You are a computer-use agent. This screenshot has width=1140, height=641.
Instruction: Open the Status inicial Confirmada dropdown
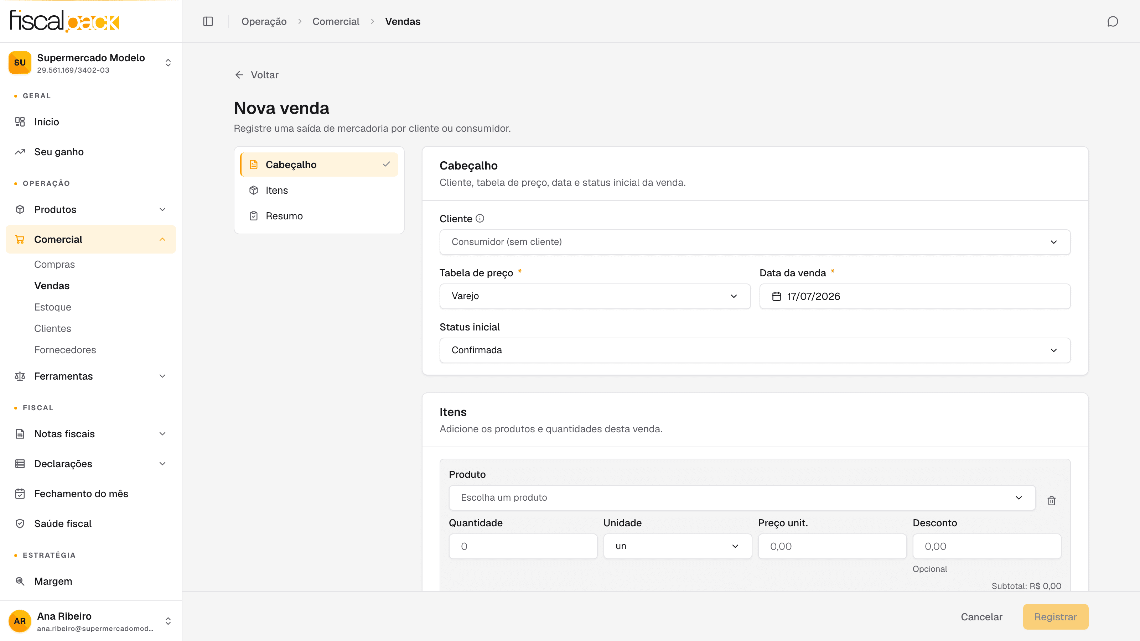755,350
